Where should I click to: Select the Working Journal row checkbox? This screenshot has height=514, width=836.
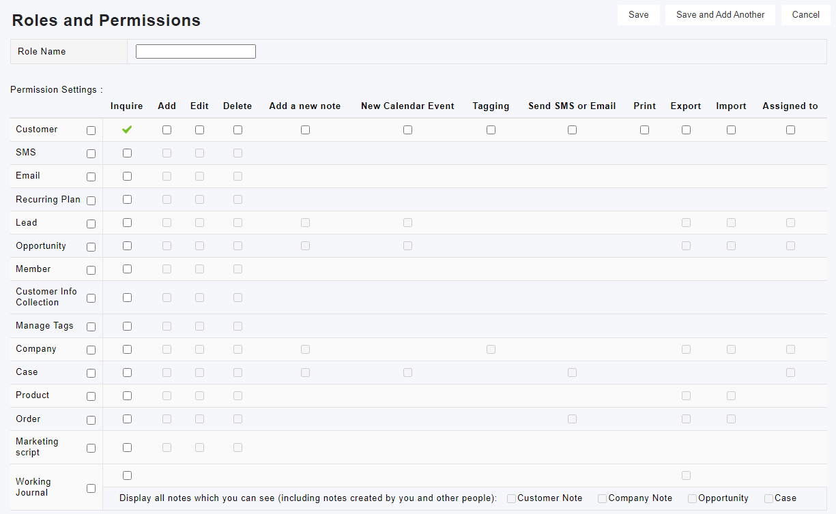(91, 488)
